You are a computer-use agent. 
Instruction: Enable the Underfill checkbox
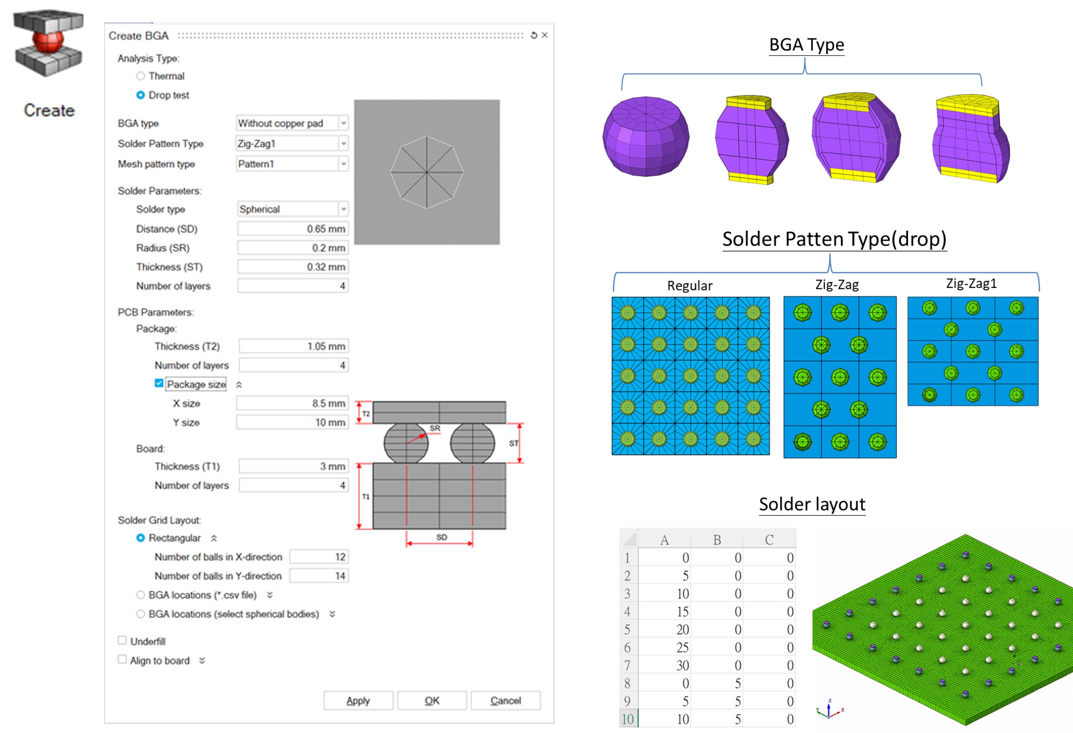[x=122, y=641]
